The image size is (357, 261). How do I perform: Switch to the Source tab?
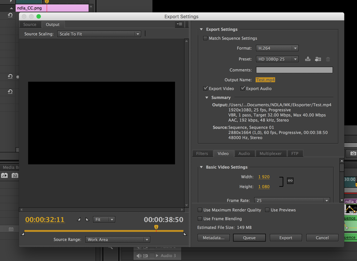[30, 24]
